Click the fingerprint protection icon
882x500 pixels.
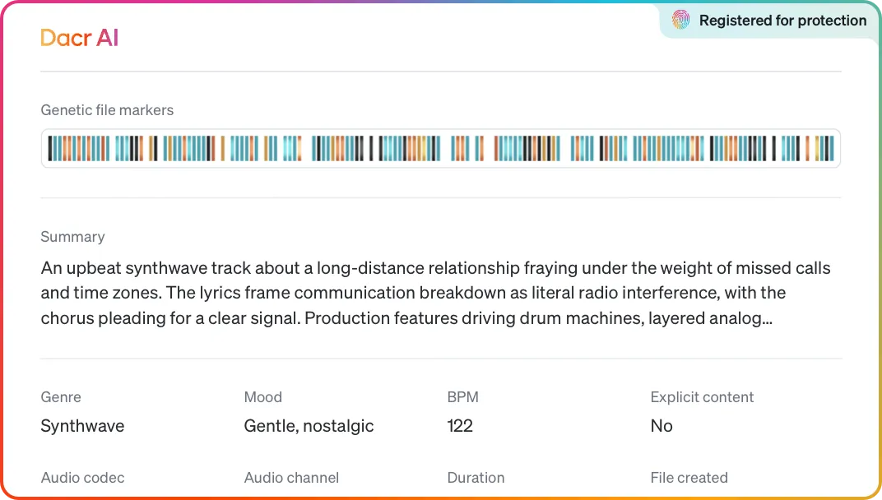(x=680, y=21)
